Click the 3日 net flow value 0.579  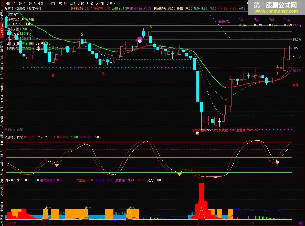tap(258, 25)
